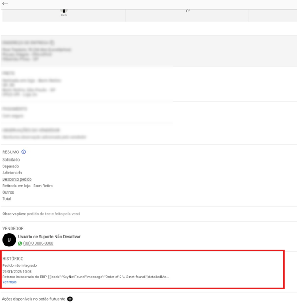The image size is (297, 305).
Task: Open WhatsApp icon next to phone number
Action: point(20,243)
